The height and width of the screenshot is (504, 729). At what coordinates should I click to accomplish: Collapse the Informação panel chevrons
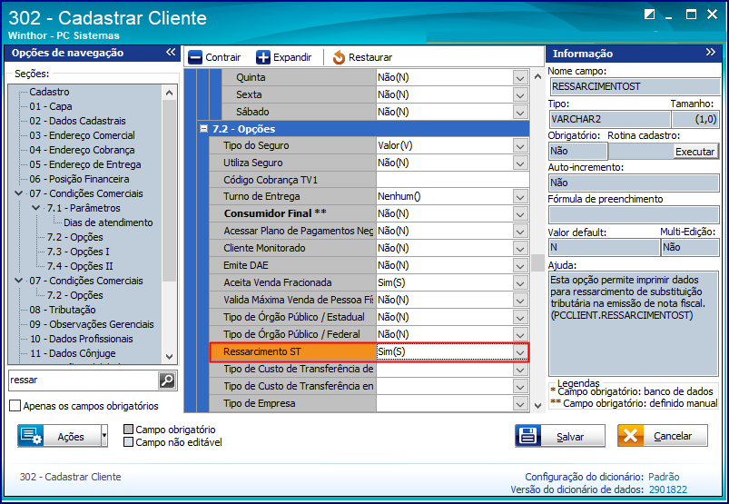point(710,52)
